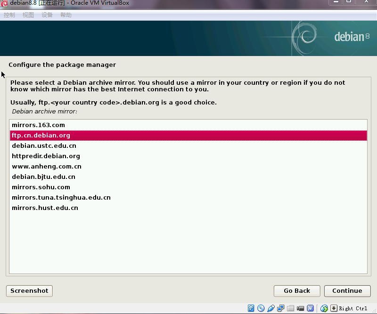Take a Screenshot with the installer button
The height and width of the screenshot is (314, 377).
[29, 291]
